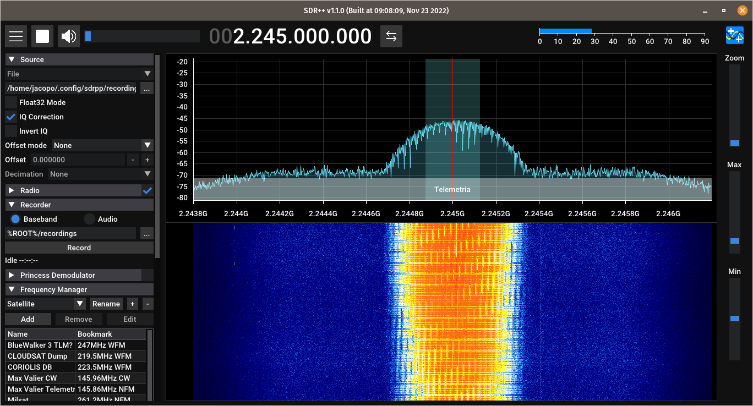Image resolution: width=753 pixels, height=406 pixels.
Task: Click the SDR++ logo icon top right
Action: [734, 35]
